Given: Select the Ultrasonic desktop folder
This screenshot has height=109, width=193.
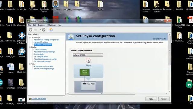Looking at the screenshot, I should (x=21, y=21).
